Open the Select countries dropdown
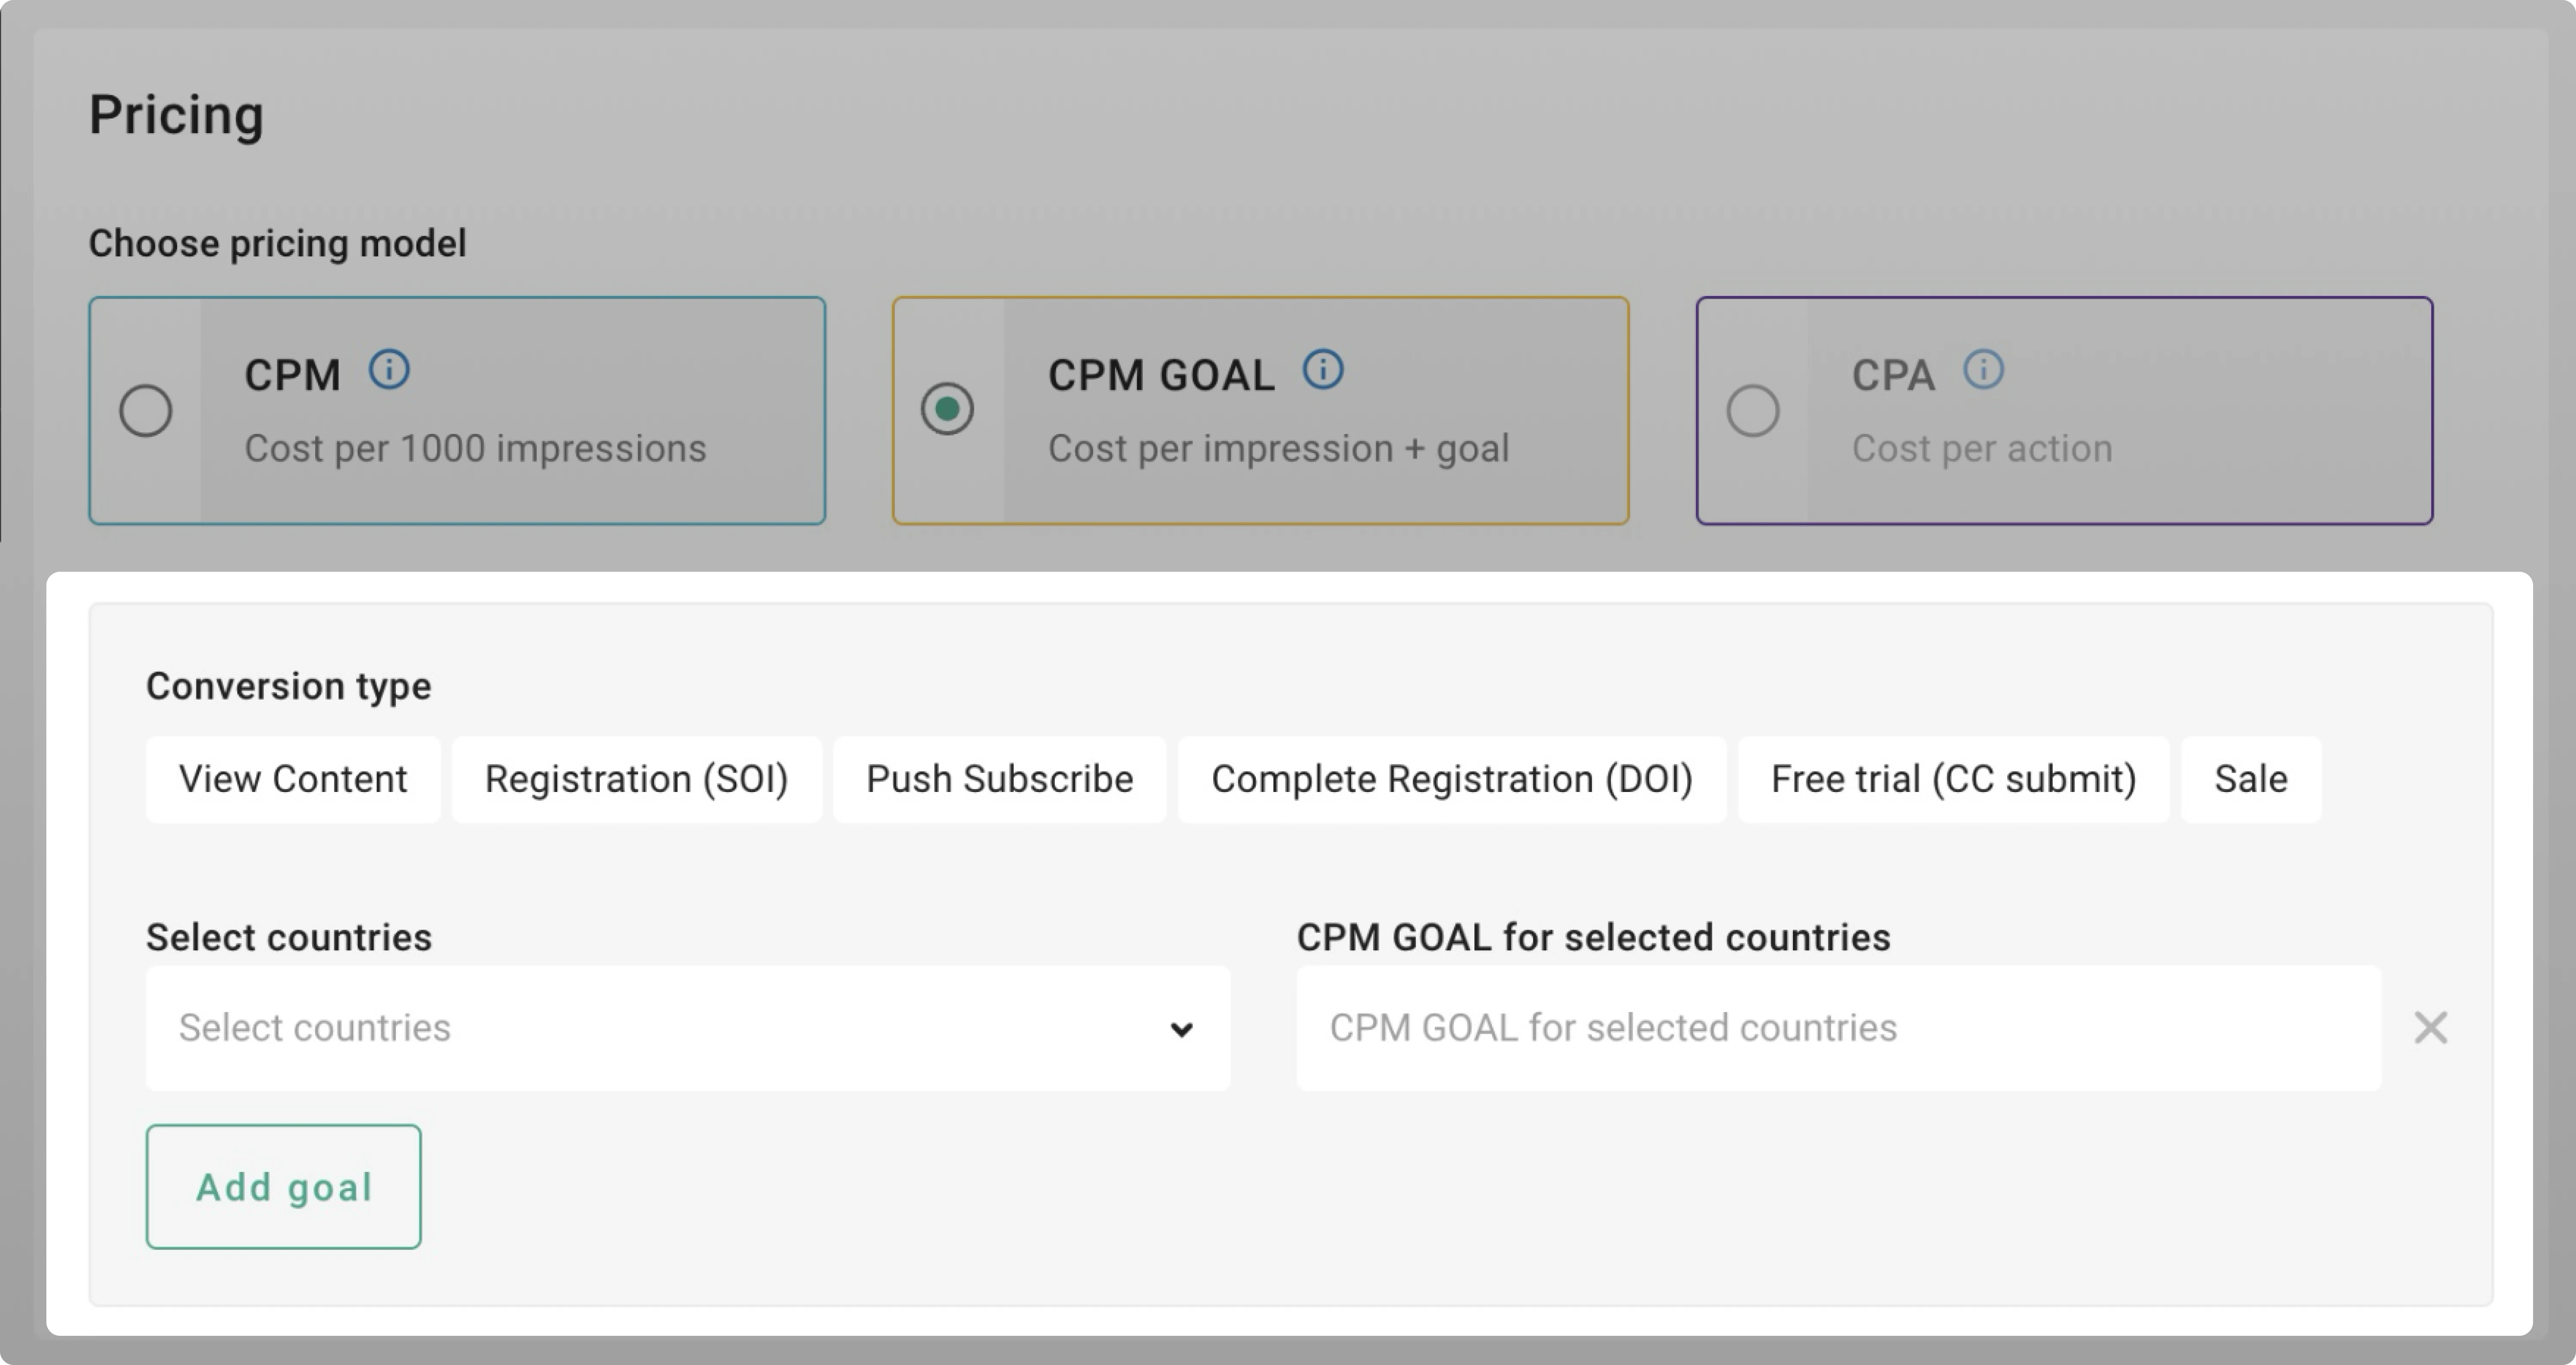The height and width of the screenshot is (1365, 2576). pos(687,1028)
